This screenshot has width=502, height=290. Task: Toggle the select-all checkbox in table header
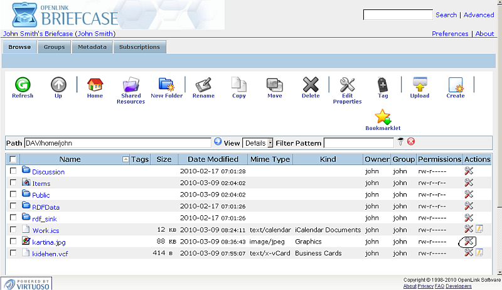coord(13,160)
